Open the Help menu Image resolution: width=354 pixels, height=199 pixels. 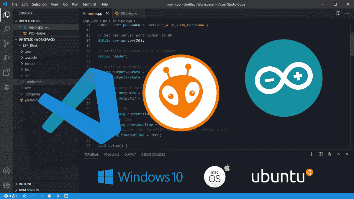point(104,4)
